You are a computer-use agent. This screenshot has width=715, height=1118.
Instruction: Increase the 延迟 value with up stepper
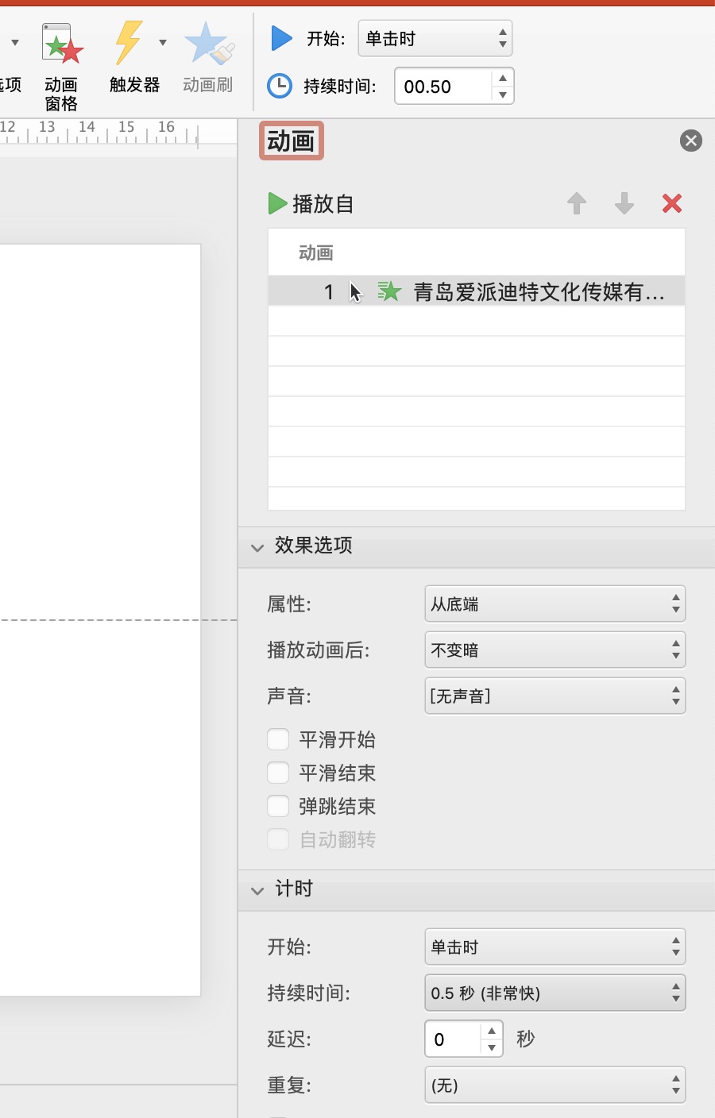(x=492, y=1031)
